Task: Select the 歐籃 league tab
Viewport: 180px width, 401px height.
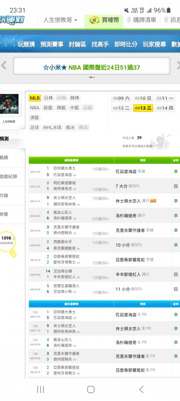Action: 48,107
